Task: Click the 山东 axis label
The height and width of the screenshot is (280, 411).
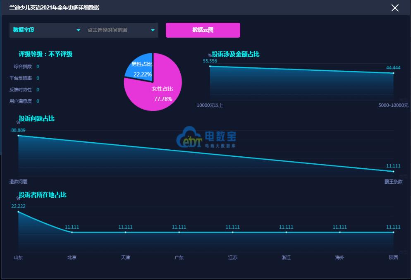Action: pos(18,258)
